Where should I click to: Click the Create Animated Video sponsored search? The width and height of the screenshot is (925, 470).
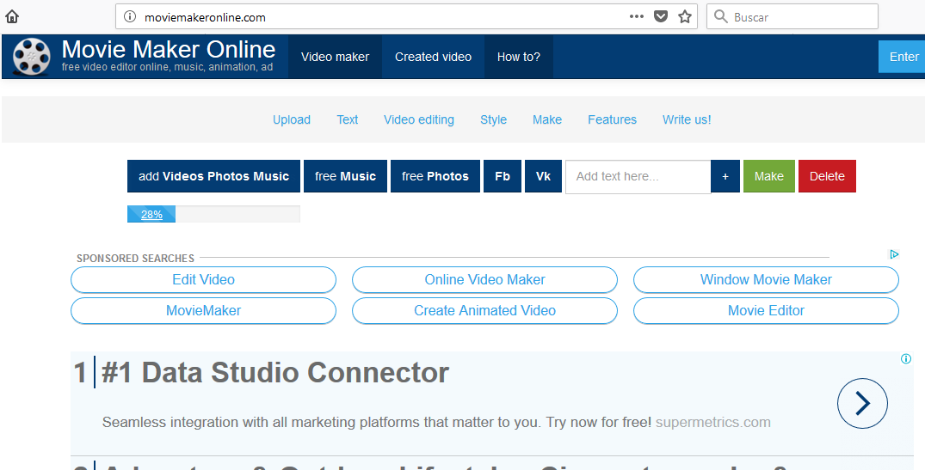coord(485,310)
